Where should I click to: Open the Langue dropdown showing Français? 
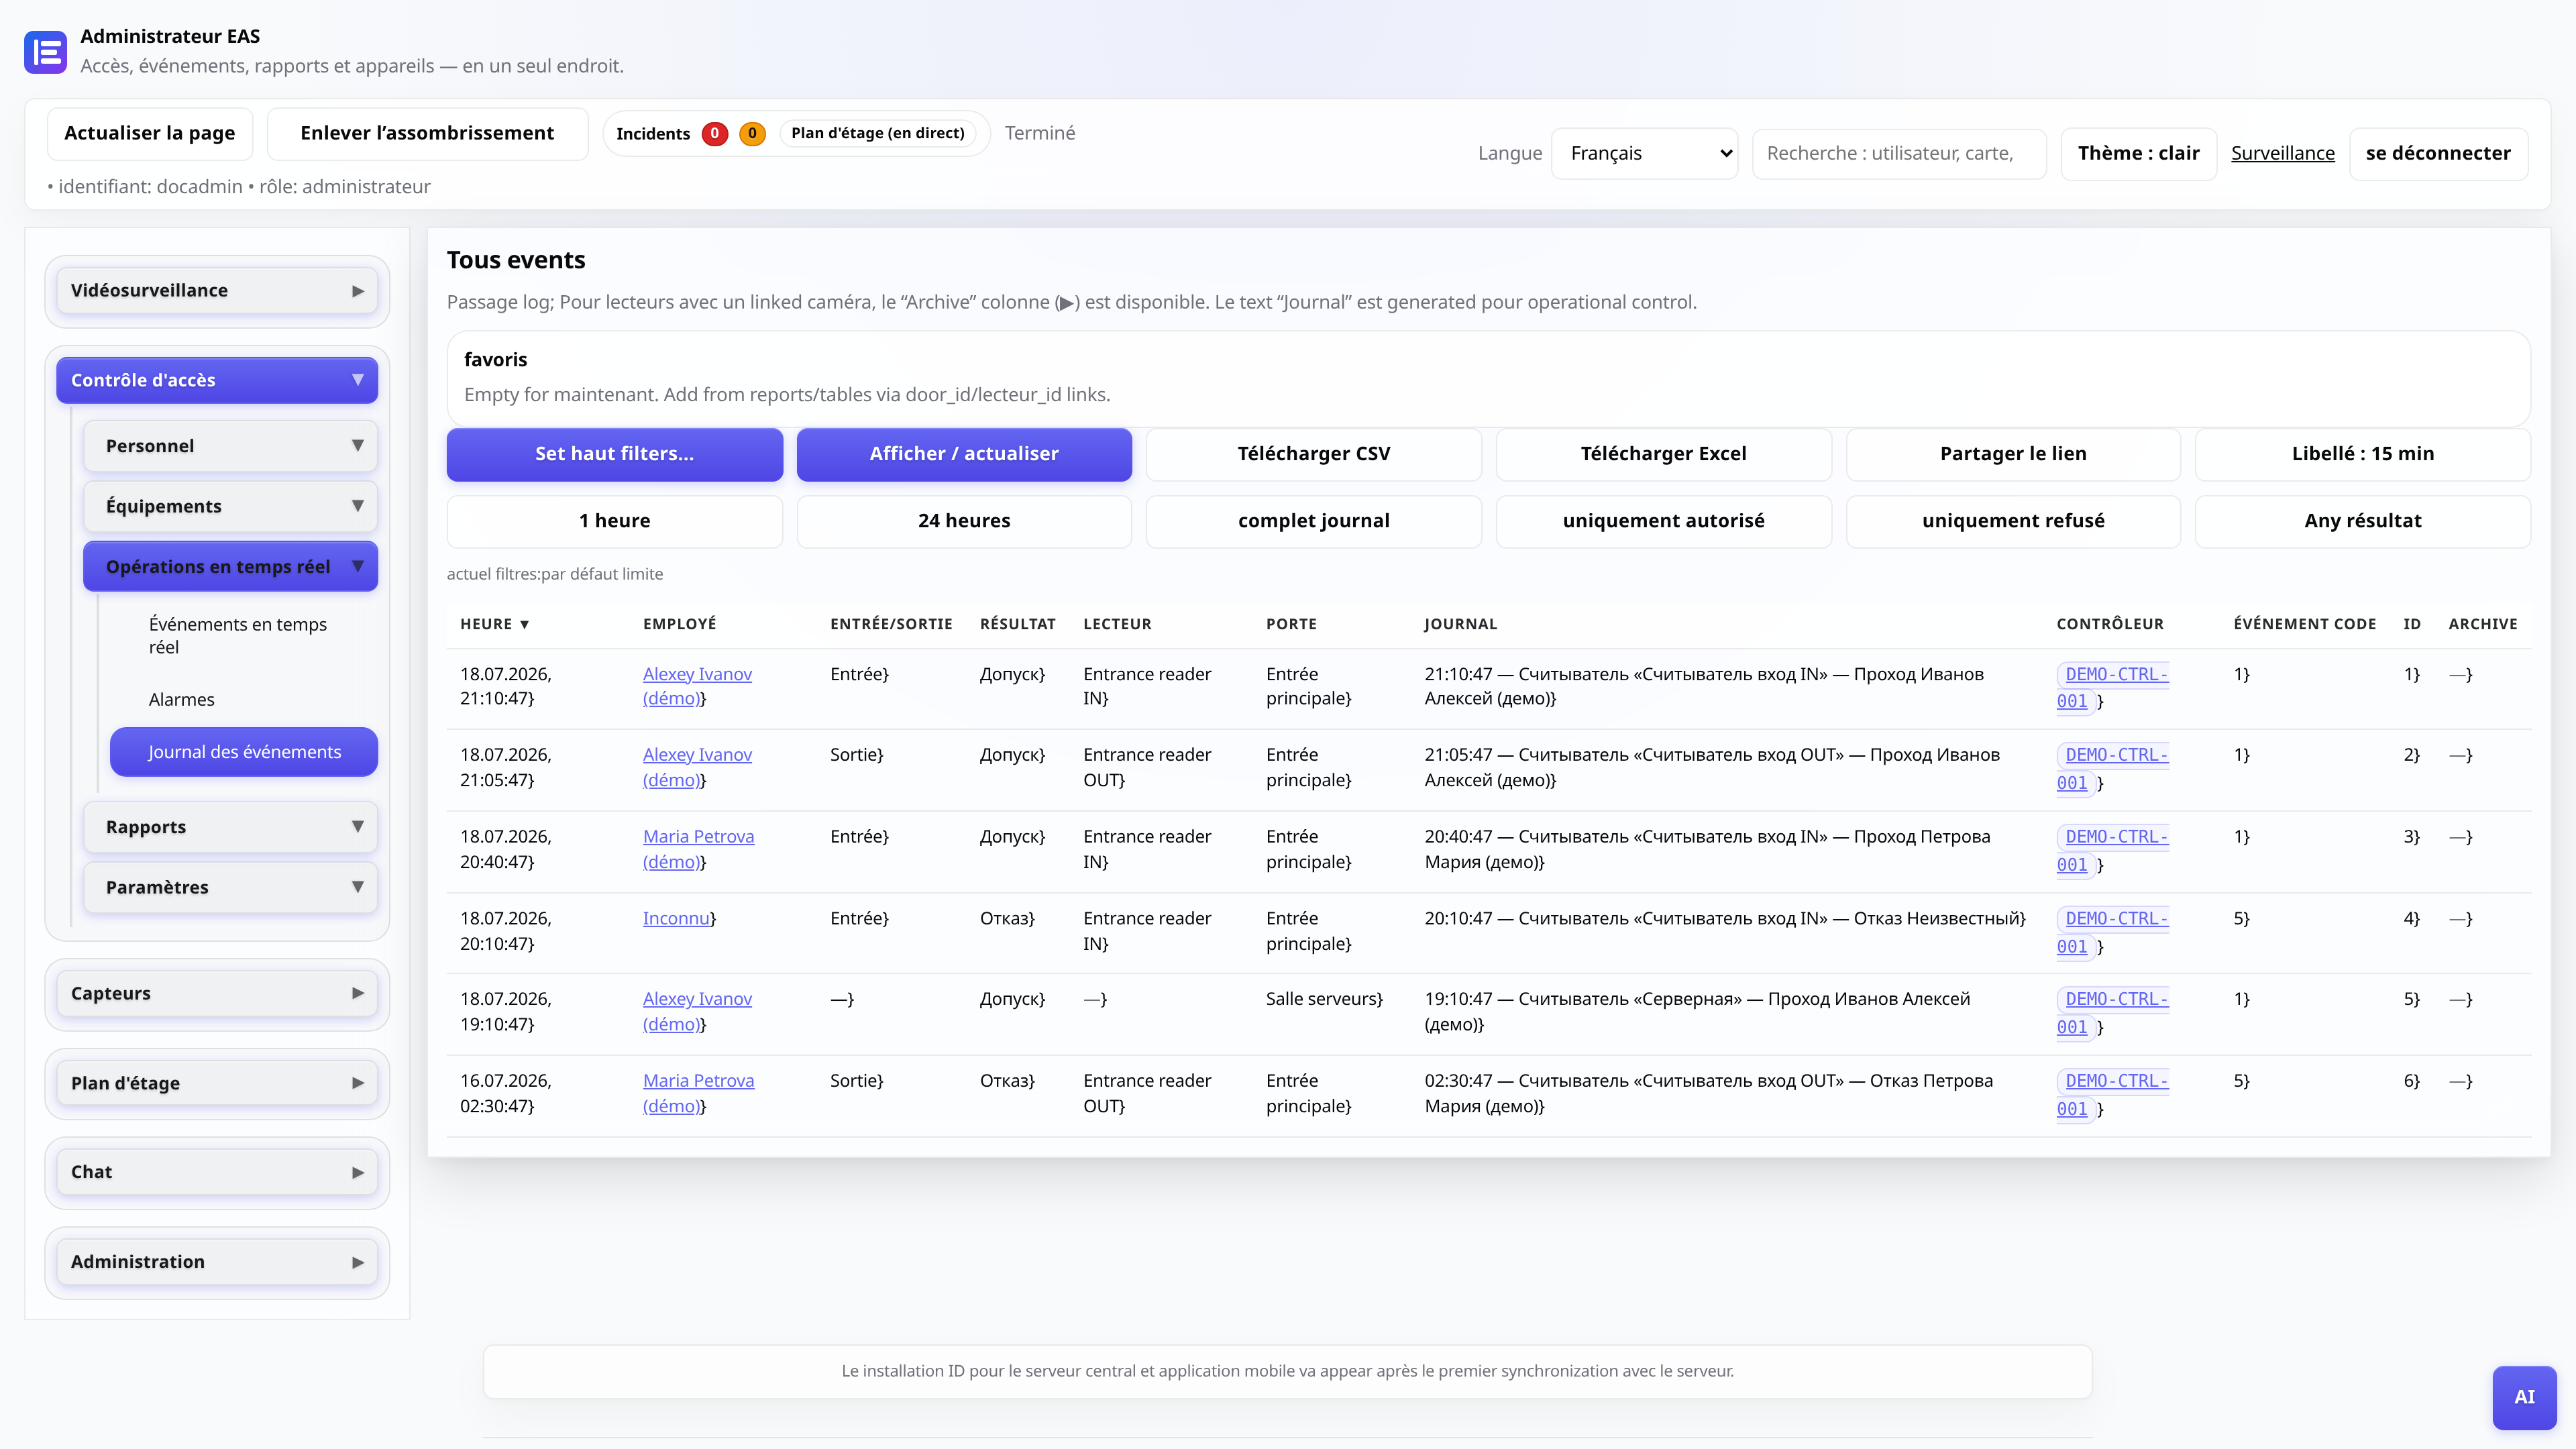coord(1644,153)
